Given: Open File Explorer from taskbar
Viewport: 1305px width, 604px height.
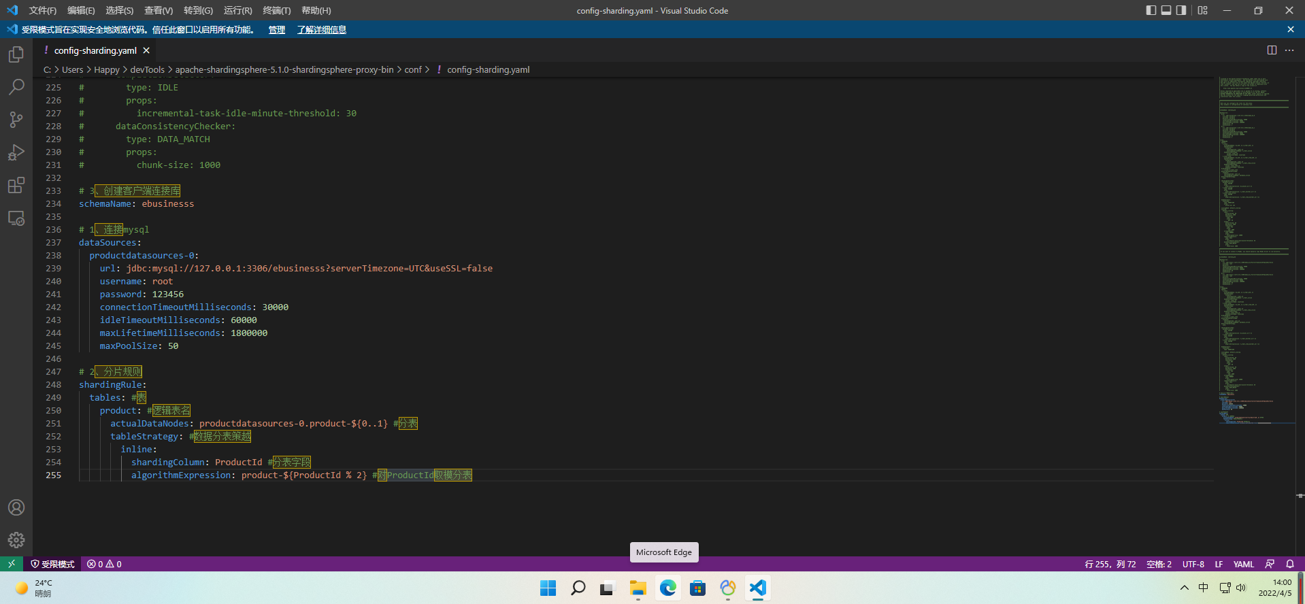Looking at the screenshot, I should tap(638, 588).
